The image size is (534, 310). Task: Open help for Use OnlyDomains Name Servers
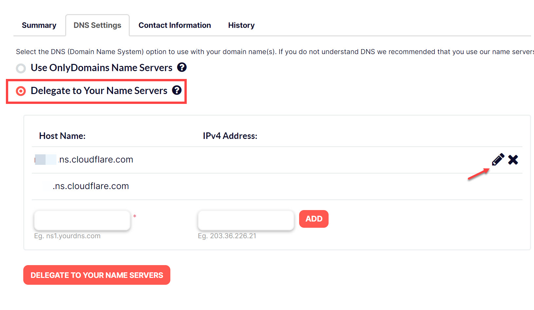coord(182,67)
